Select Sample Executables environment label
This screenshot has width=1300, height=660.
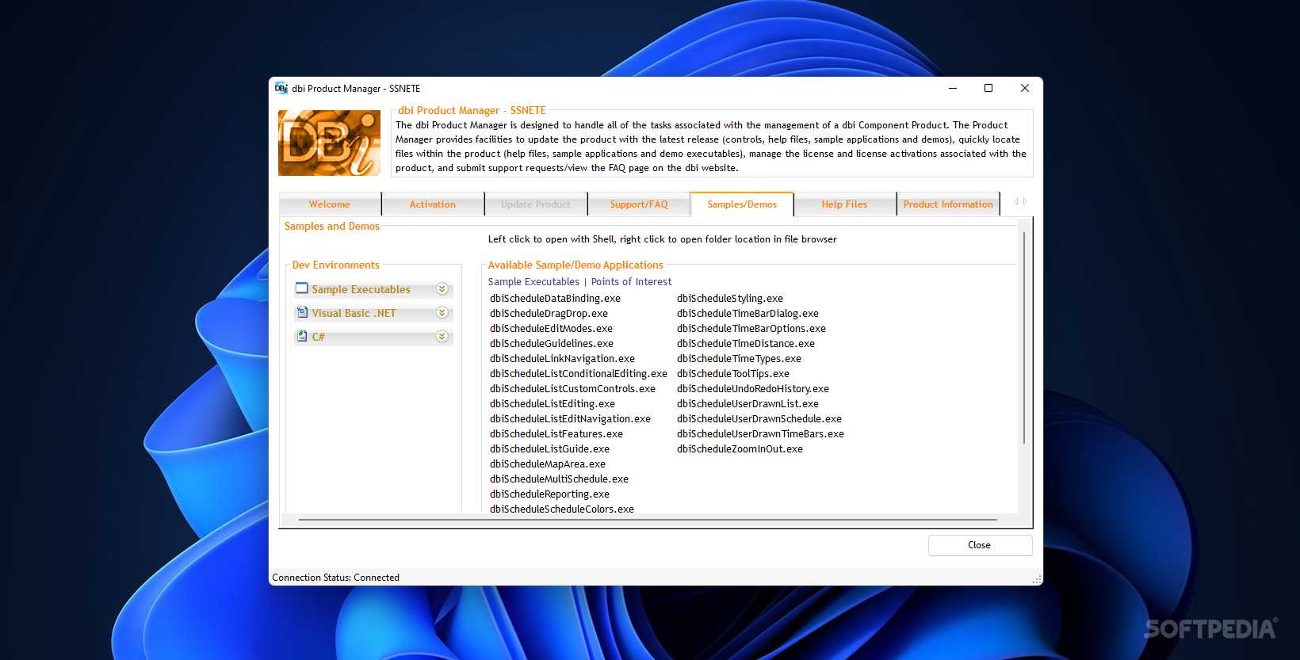pyautogui.click(x=361, y=290)
